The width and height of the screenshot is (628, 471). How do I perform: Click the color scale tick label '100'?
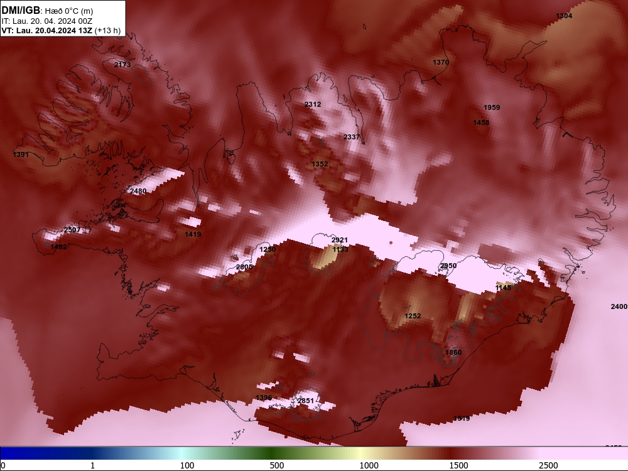(x=187, y=465)
